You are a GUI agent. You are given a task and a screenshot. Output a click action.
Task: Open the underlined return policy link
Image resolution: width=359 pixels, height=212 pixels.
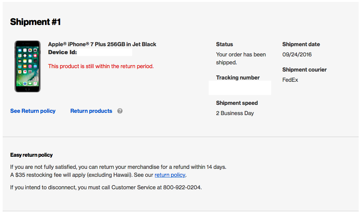170,175
